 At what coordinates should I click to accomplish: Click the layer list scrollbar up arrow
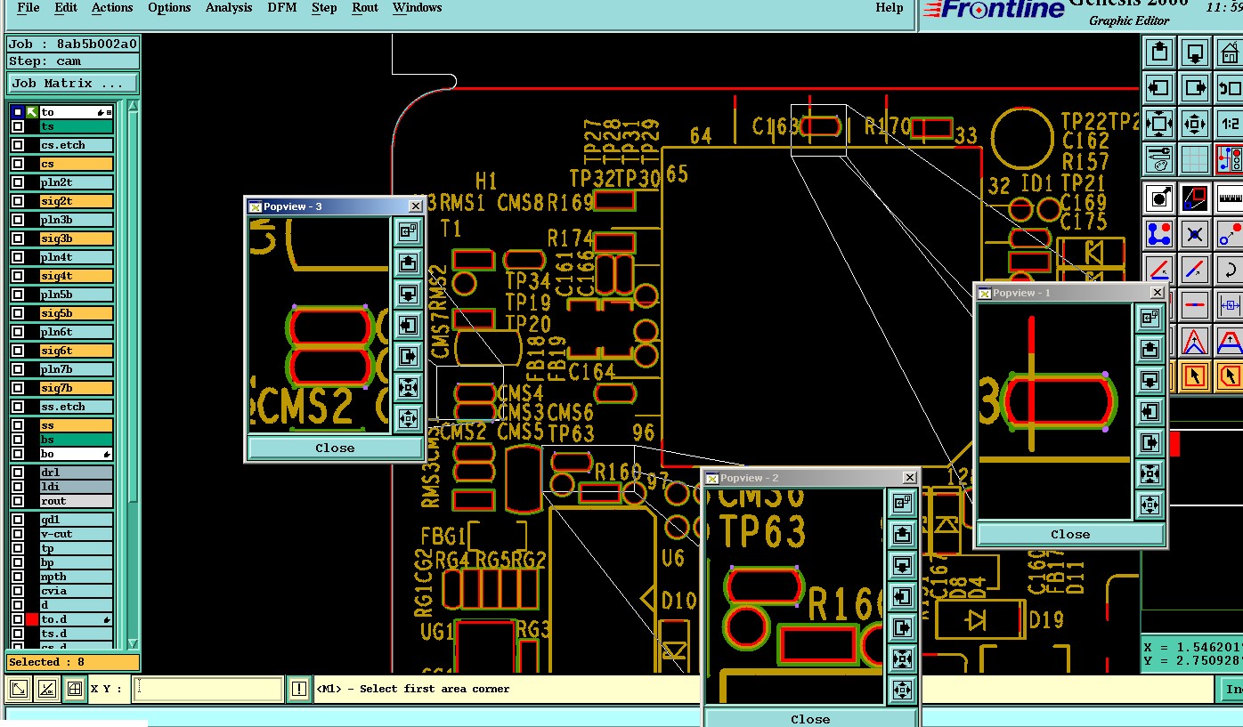[x=134, y=106]
